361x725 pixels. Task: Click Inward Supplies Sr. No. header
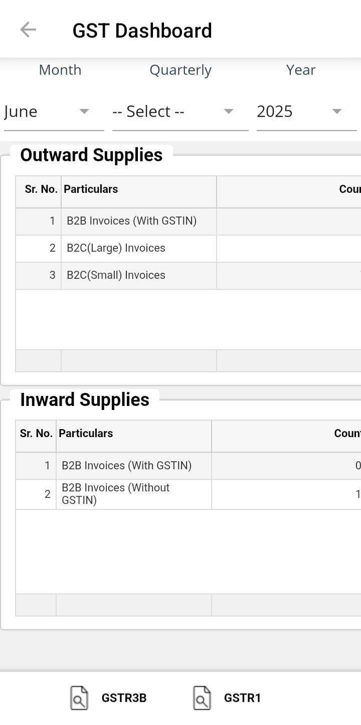tap(36, 434)
